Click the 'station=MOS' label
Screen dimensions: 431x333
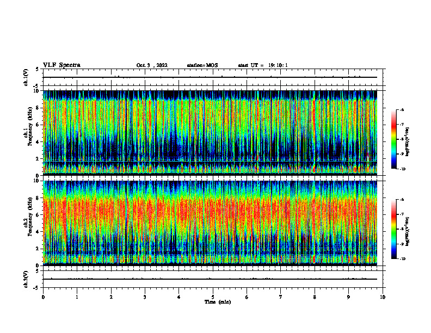[202, 65]
